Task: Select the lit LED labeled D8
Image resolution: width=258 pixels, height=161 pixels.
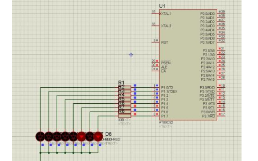Action: pyautogui.click(x=98, y=136)
